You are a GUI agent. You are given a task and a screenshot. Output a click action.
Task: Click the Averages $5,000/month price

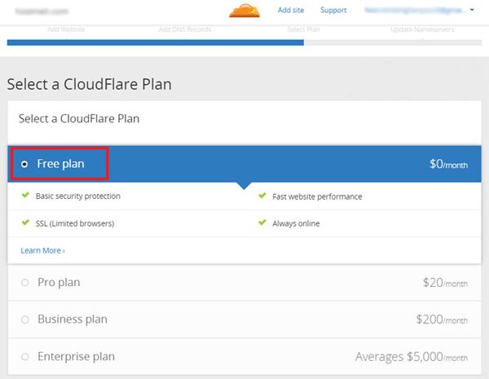pyautogui.click(x=412, y=356)
